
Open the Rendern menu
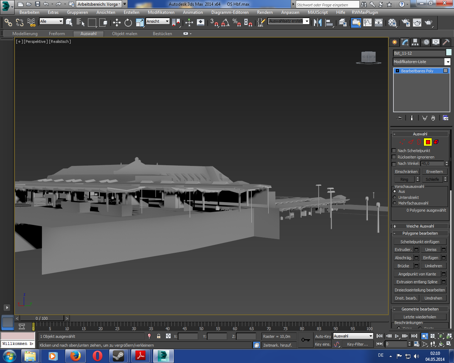[265, 12]
